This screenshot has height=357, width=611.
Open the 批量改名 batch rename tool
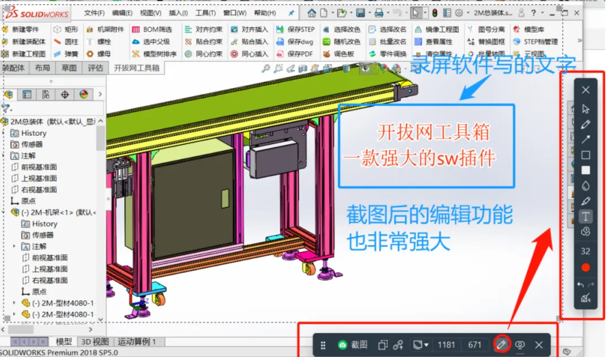click(x=388, y=42)
